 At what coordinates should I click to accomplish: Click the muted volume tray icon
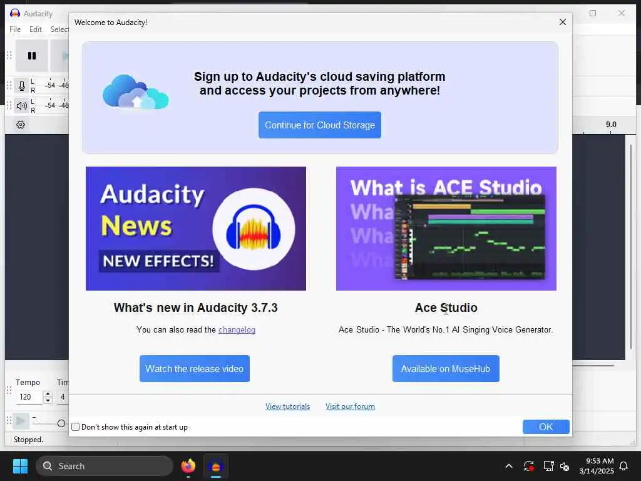pos(565,466)
